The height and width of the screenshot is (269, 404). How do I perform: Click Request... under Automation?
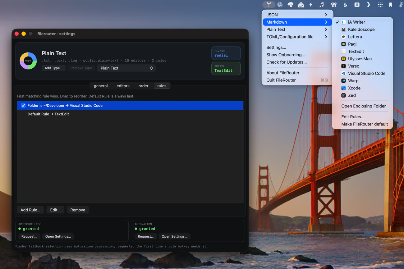tap(146, 236)
